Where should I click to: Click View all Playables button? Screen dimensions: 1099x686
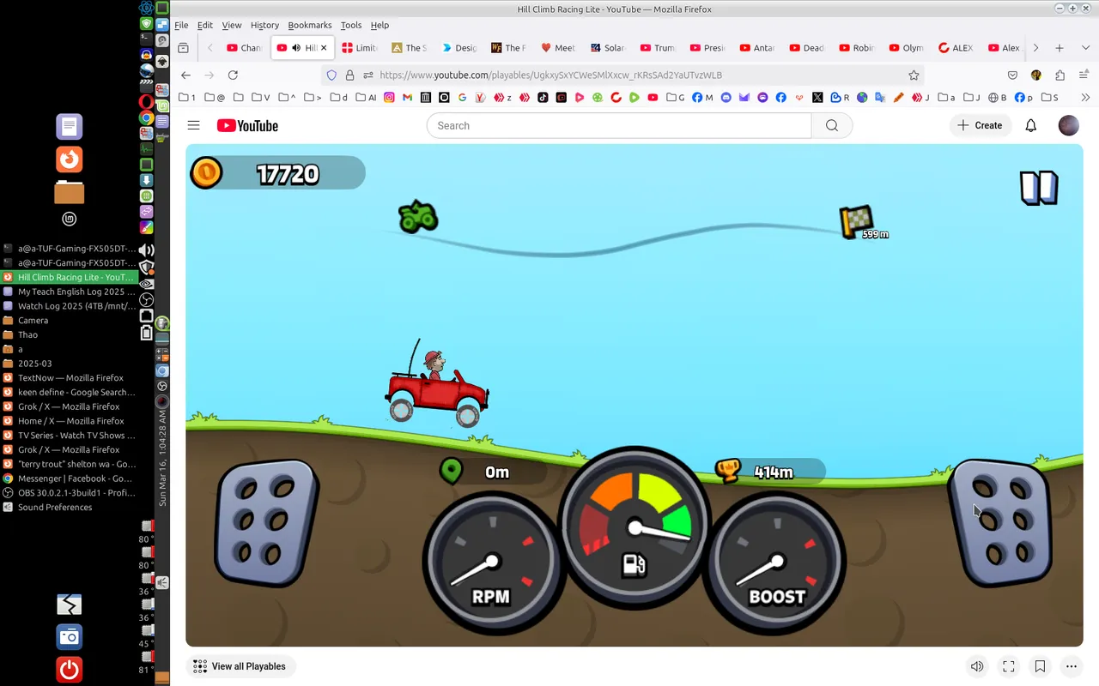[241, 666]
